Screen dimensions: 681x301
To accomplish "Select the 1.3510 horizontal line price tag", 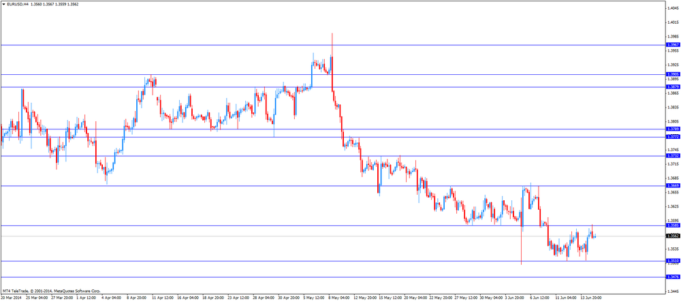I will (674, 261).
